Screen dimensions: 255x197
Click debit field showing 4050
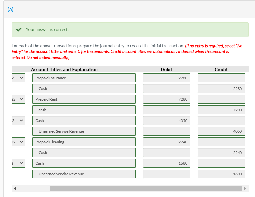point(167,121)
